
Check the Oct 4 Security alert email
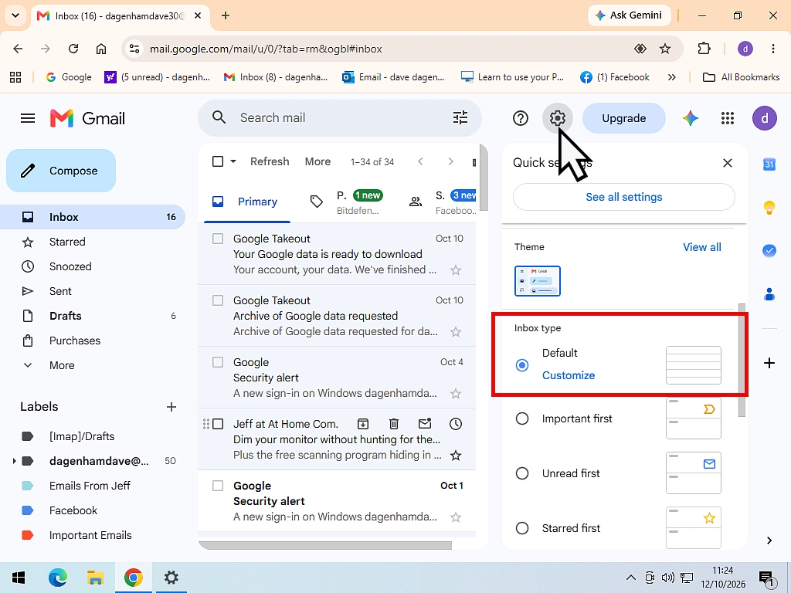[218, 362]
